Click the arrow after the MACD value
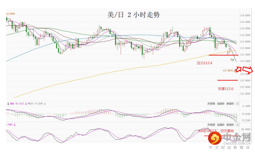The image size is (255, 153). point(45,103)
